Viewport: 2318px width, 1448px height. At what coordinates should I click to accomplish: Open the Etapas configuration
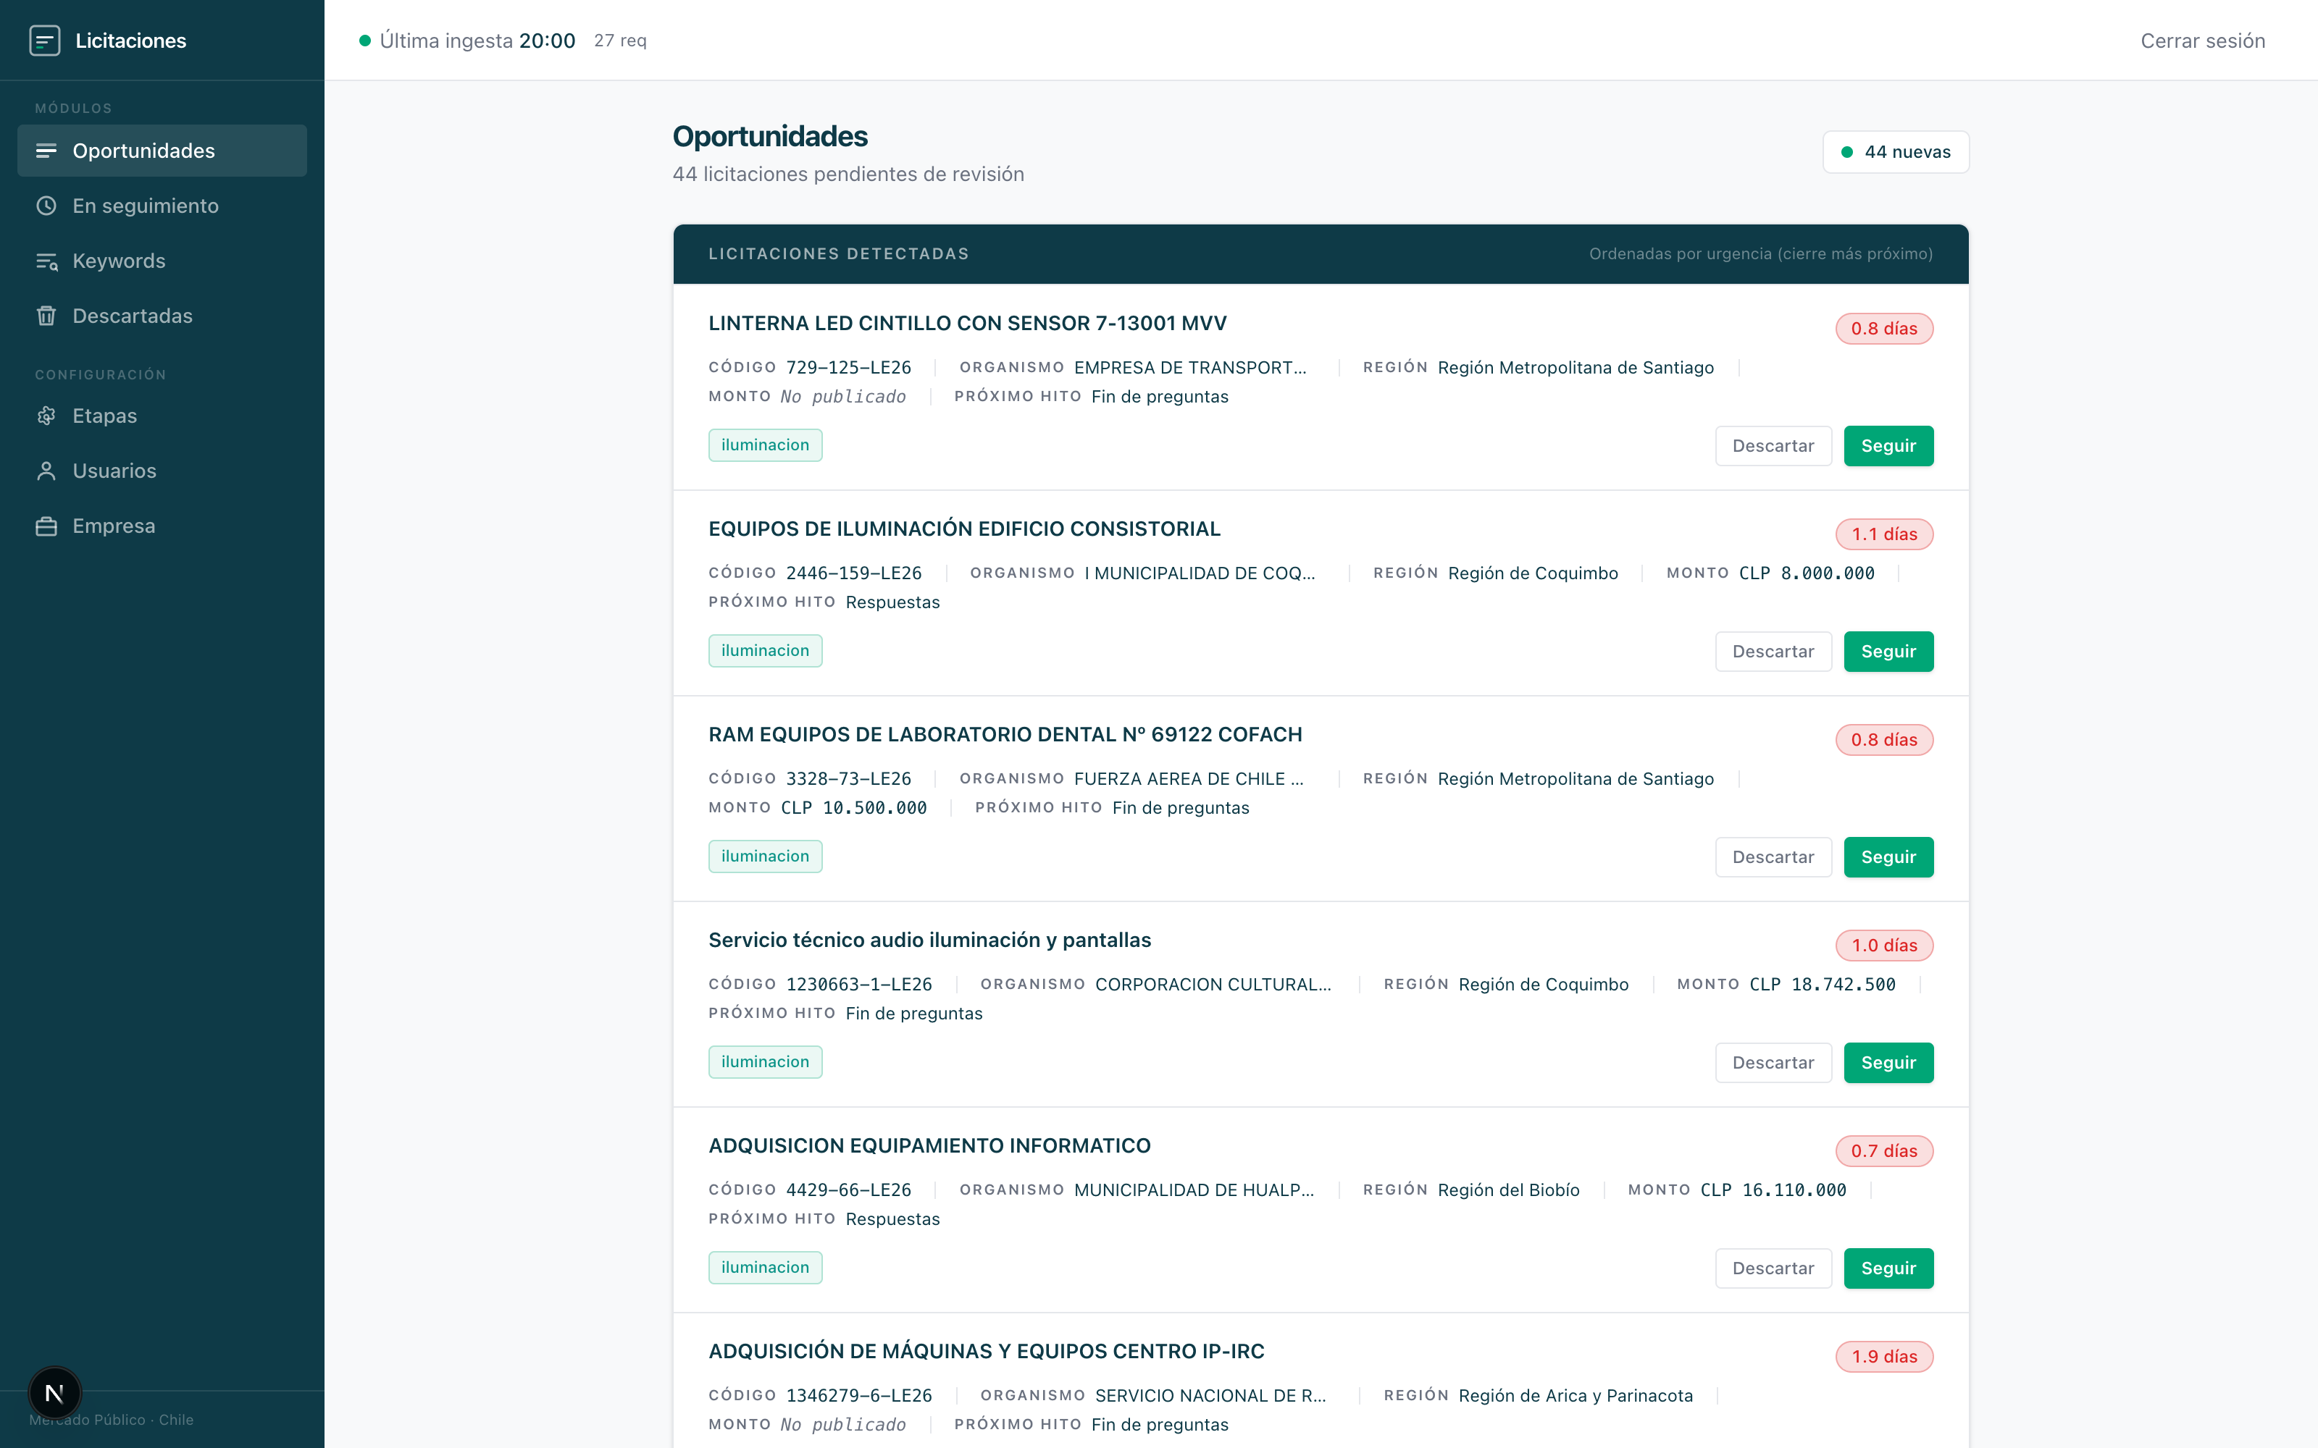(x=162, y=416)
